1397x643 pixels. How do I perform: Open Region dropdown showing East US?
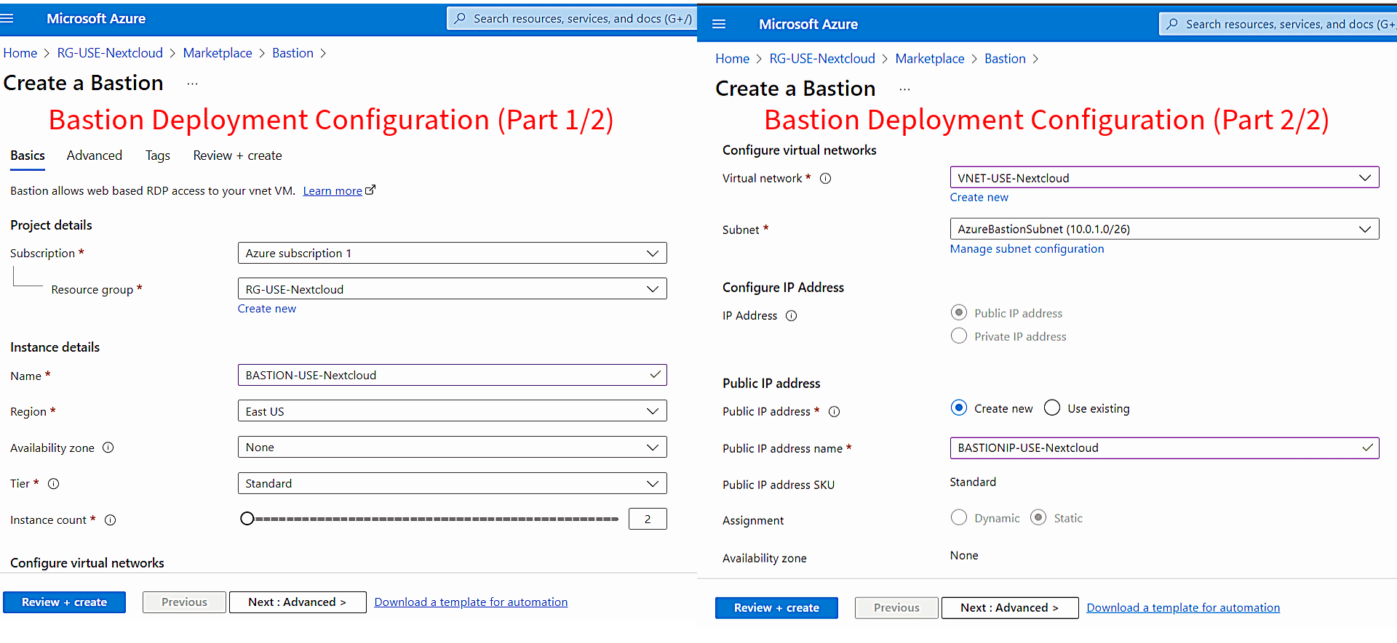coord(452,411)
